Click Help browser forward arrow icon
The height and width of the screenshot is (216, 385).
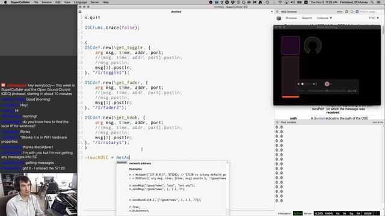[x=352, y=11]
